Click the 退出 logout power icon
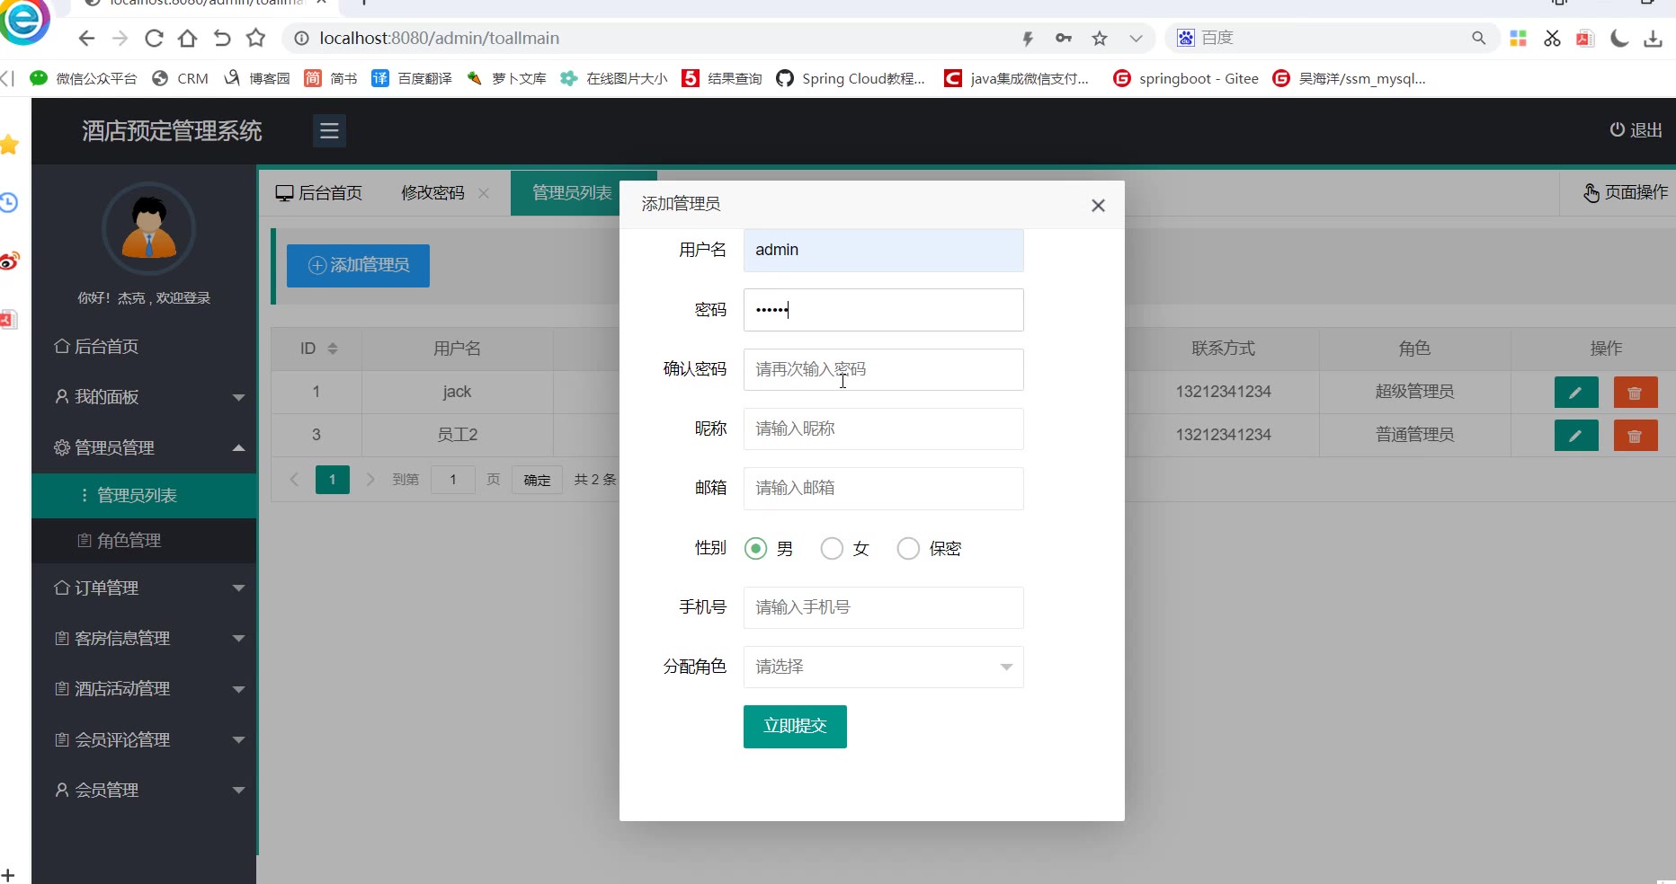This screenshot has width=1676, height=884. tap(1617, 130)
